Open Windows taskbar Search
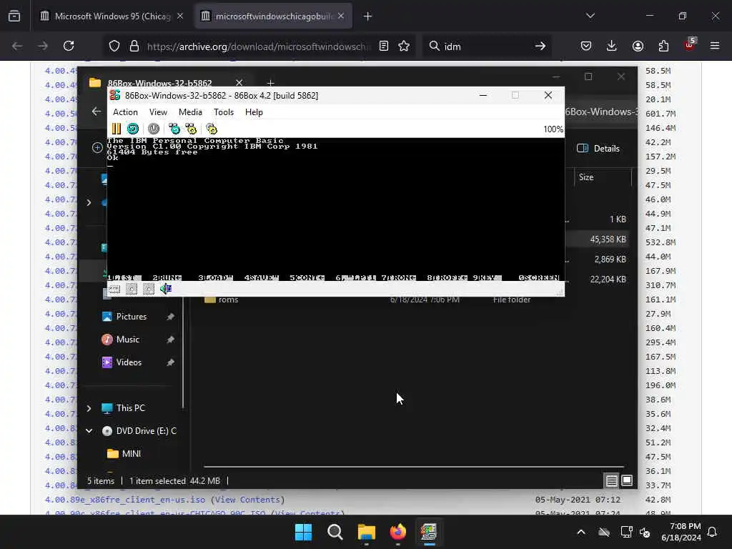 coord(335,532)
